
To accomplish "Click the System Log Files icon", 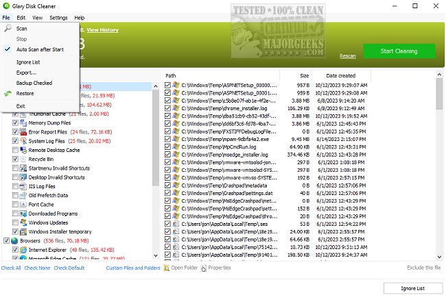I will (23, 141).
